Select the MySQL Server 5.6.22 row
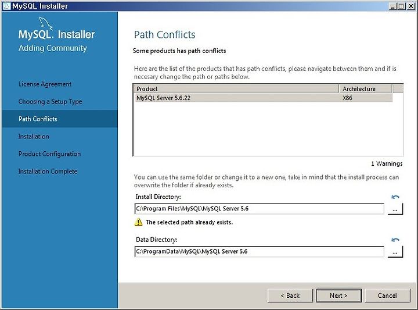 (x=264, y=98)
